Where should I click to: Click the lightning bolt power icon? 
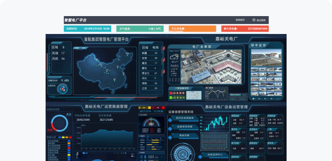78,155
